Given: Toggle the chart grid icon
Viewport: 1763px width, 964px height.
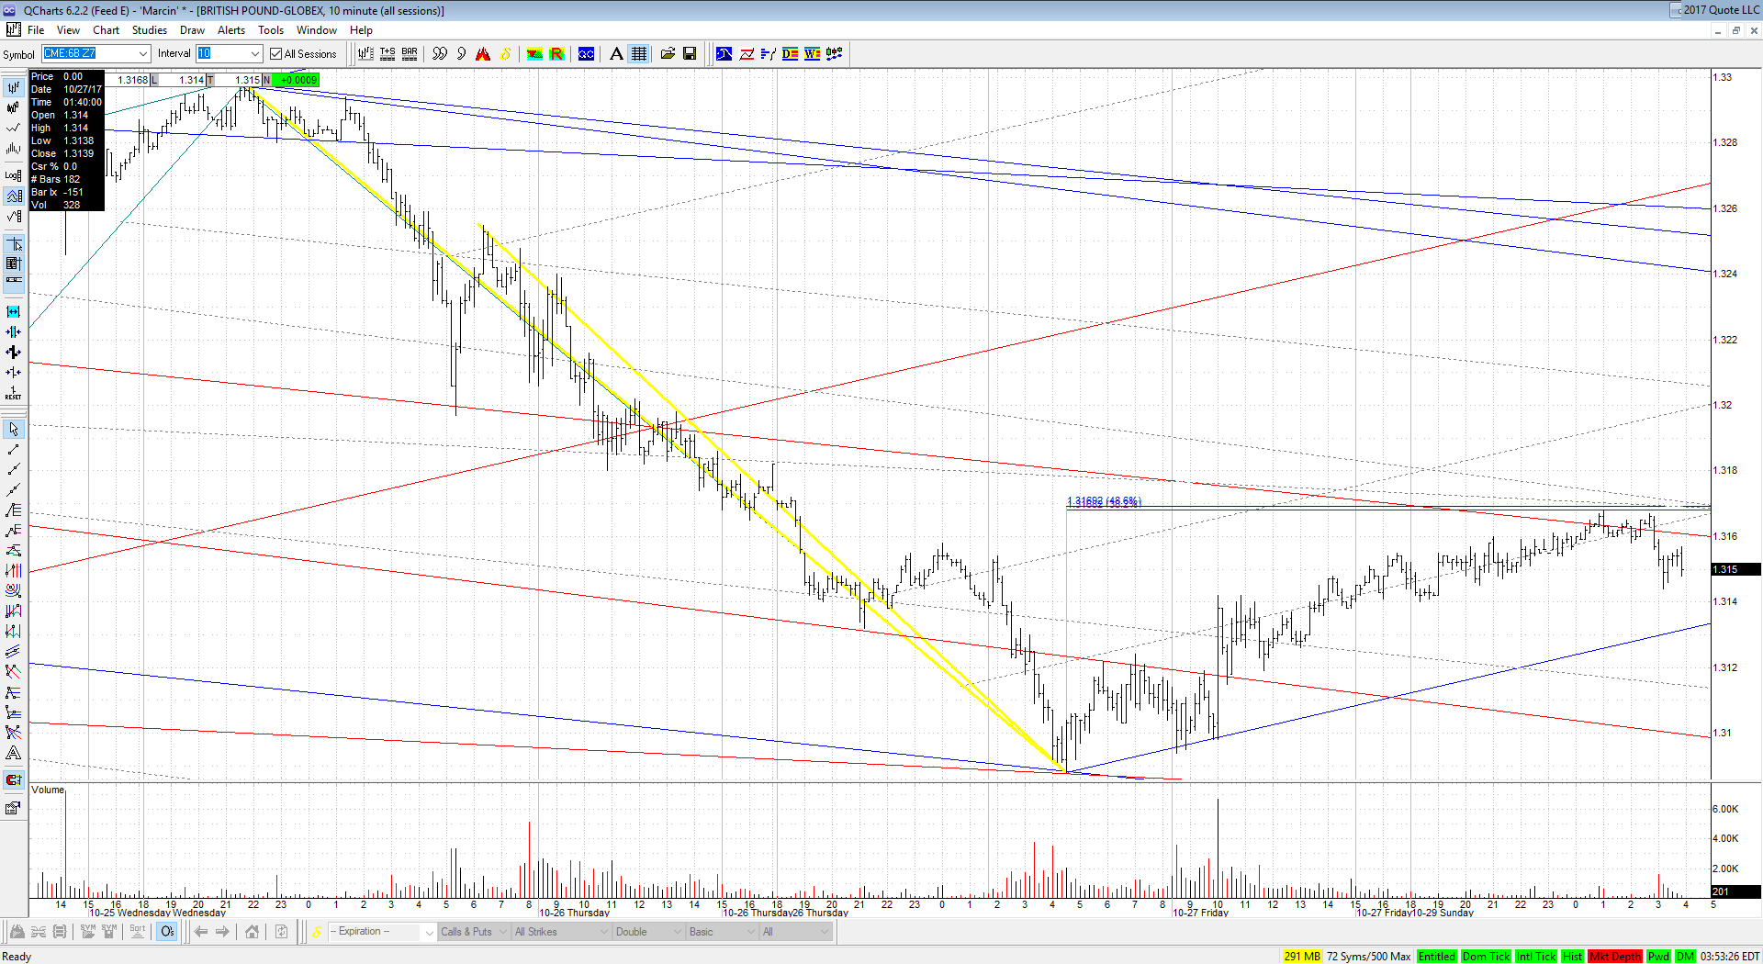Looking at the screenshot, I should coord(639,54).
